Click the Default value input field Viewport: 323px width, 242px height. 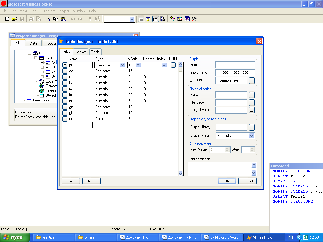click(x=231, y=110)
